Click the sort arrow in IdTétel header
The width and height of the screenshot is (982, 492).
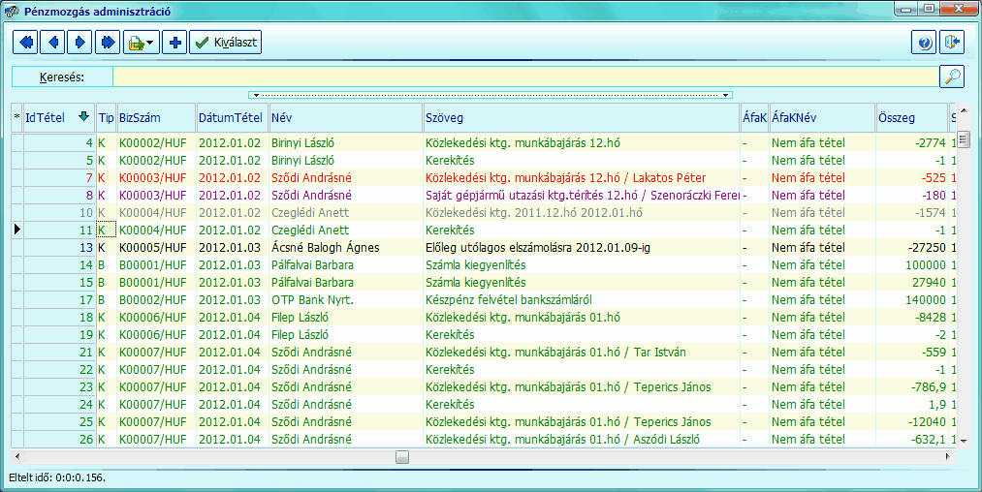coord(83,116)
